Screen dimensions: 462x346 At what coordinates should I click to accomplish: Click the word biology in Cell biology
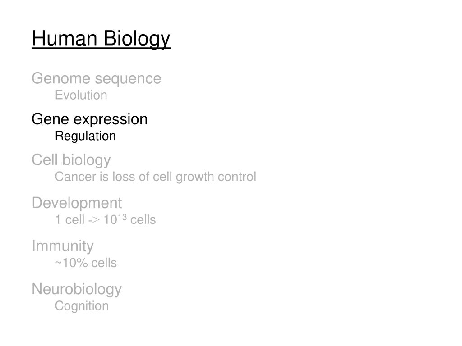click(86, 160)
